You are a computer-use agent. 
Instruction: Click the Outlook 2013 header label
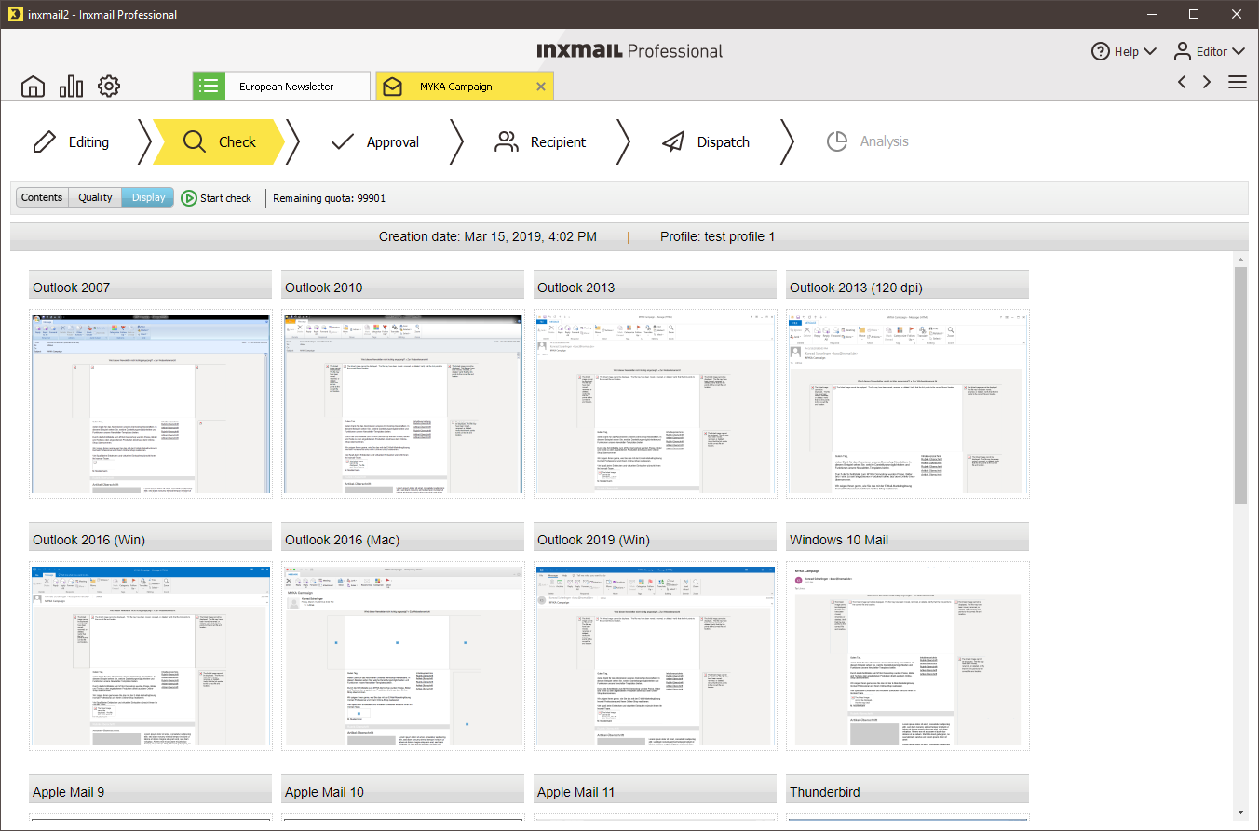pyautogui.click(x=656, y=287)
